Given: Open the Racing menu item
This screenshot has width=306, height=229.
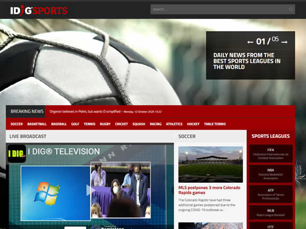Looking at the screenshot, I should (156, 124).
